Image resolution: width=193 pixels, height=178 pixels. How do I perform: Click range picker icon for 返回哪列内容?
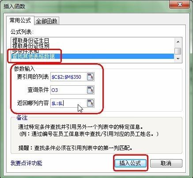tap(90, 103)
